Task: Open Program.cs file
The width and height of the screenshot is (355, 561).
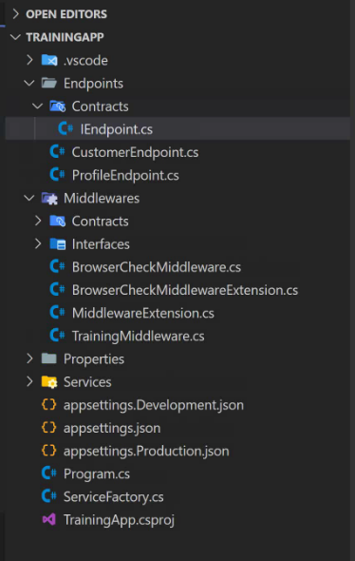Action: click(x=97, y=474)
